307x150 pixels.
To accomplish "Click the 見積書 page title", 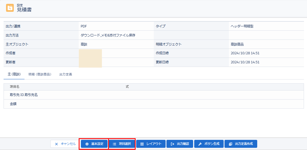I will tap(24, 10).
